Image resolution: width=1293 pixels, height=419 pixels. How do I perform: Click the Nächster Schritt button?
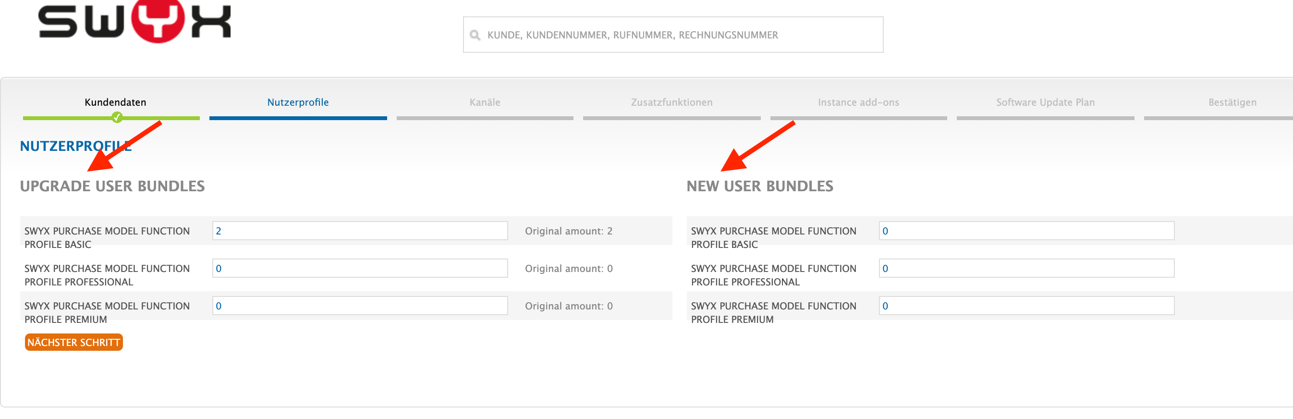74,343
